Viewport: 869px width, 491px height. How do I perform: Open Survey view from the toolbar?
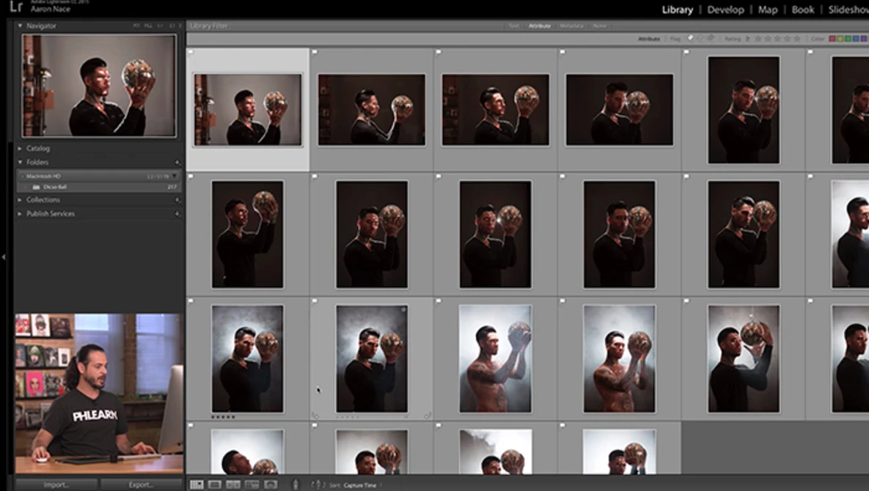pyautogui.click(x=252, y=484)
